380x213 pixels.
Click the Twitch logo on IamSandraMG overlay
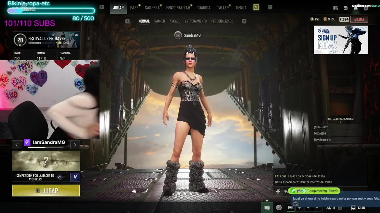pyautogui.click(x=27, y=142)
